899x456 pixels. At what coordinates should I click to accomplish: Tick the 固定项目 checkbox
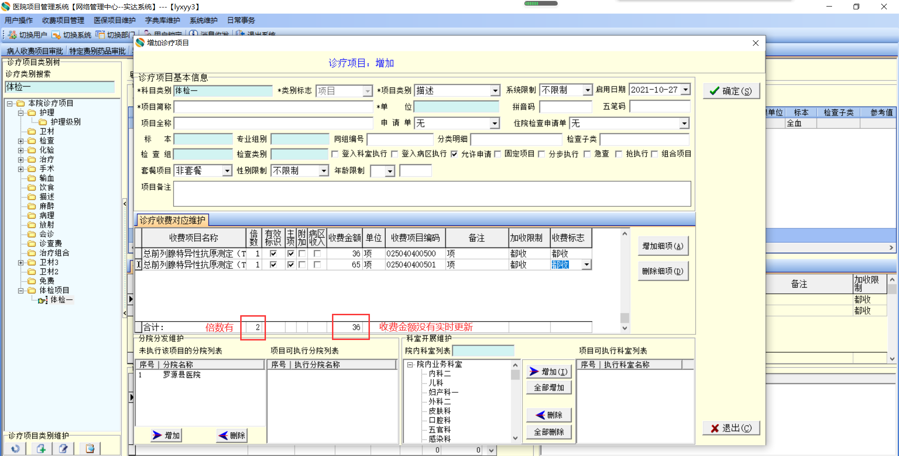(x=498, y=154)
